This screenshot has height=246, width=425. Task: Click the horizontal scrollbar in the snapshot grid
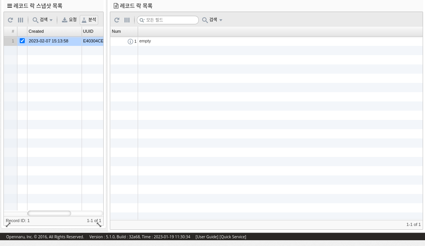[x=49, y=213]
